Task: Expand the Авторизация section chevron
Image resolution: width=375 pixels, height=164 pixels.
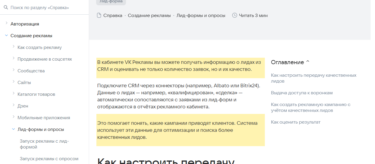Action: pyautogui.click(x=6, y=23)
